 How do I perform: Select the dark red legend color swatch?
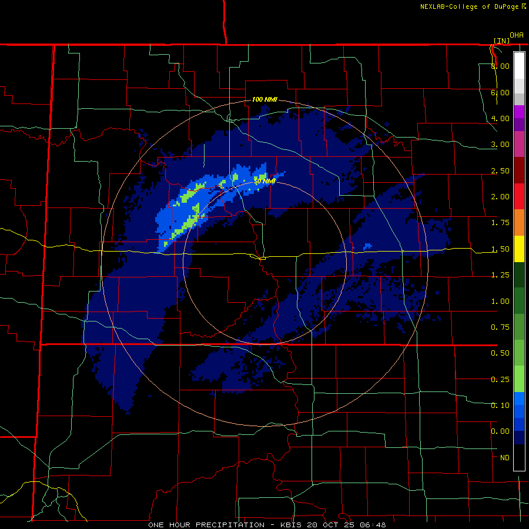tap(519, 170)
